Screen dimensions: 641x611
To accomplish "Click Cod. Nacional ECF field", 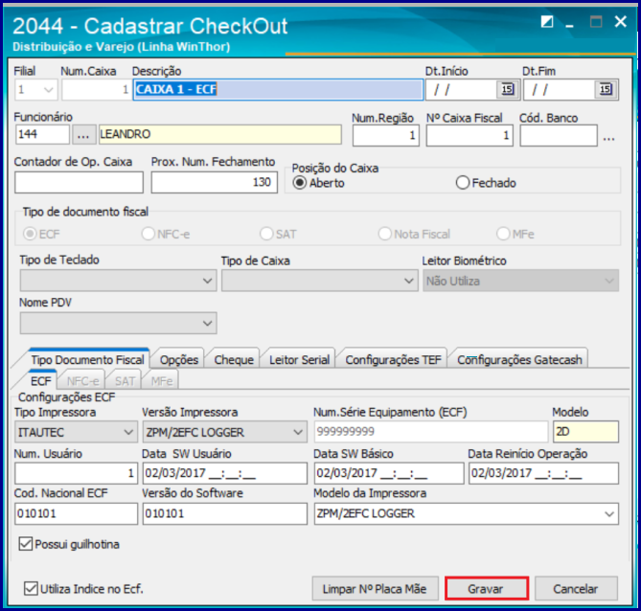I will click(x=76, y=513).
